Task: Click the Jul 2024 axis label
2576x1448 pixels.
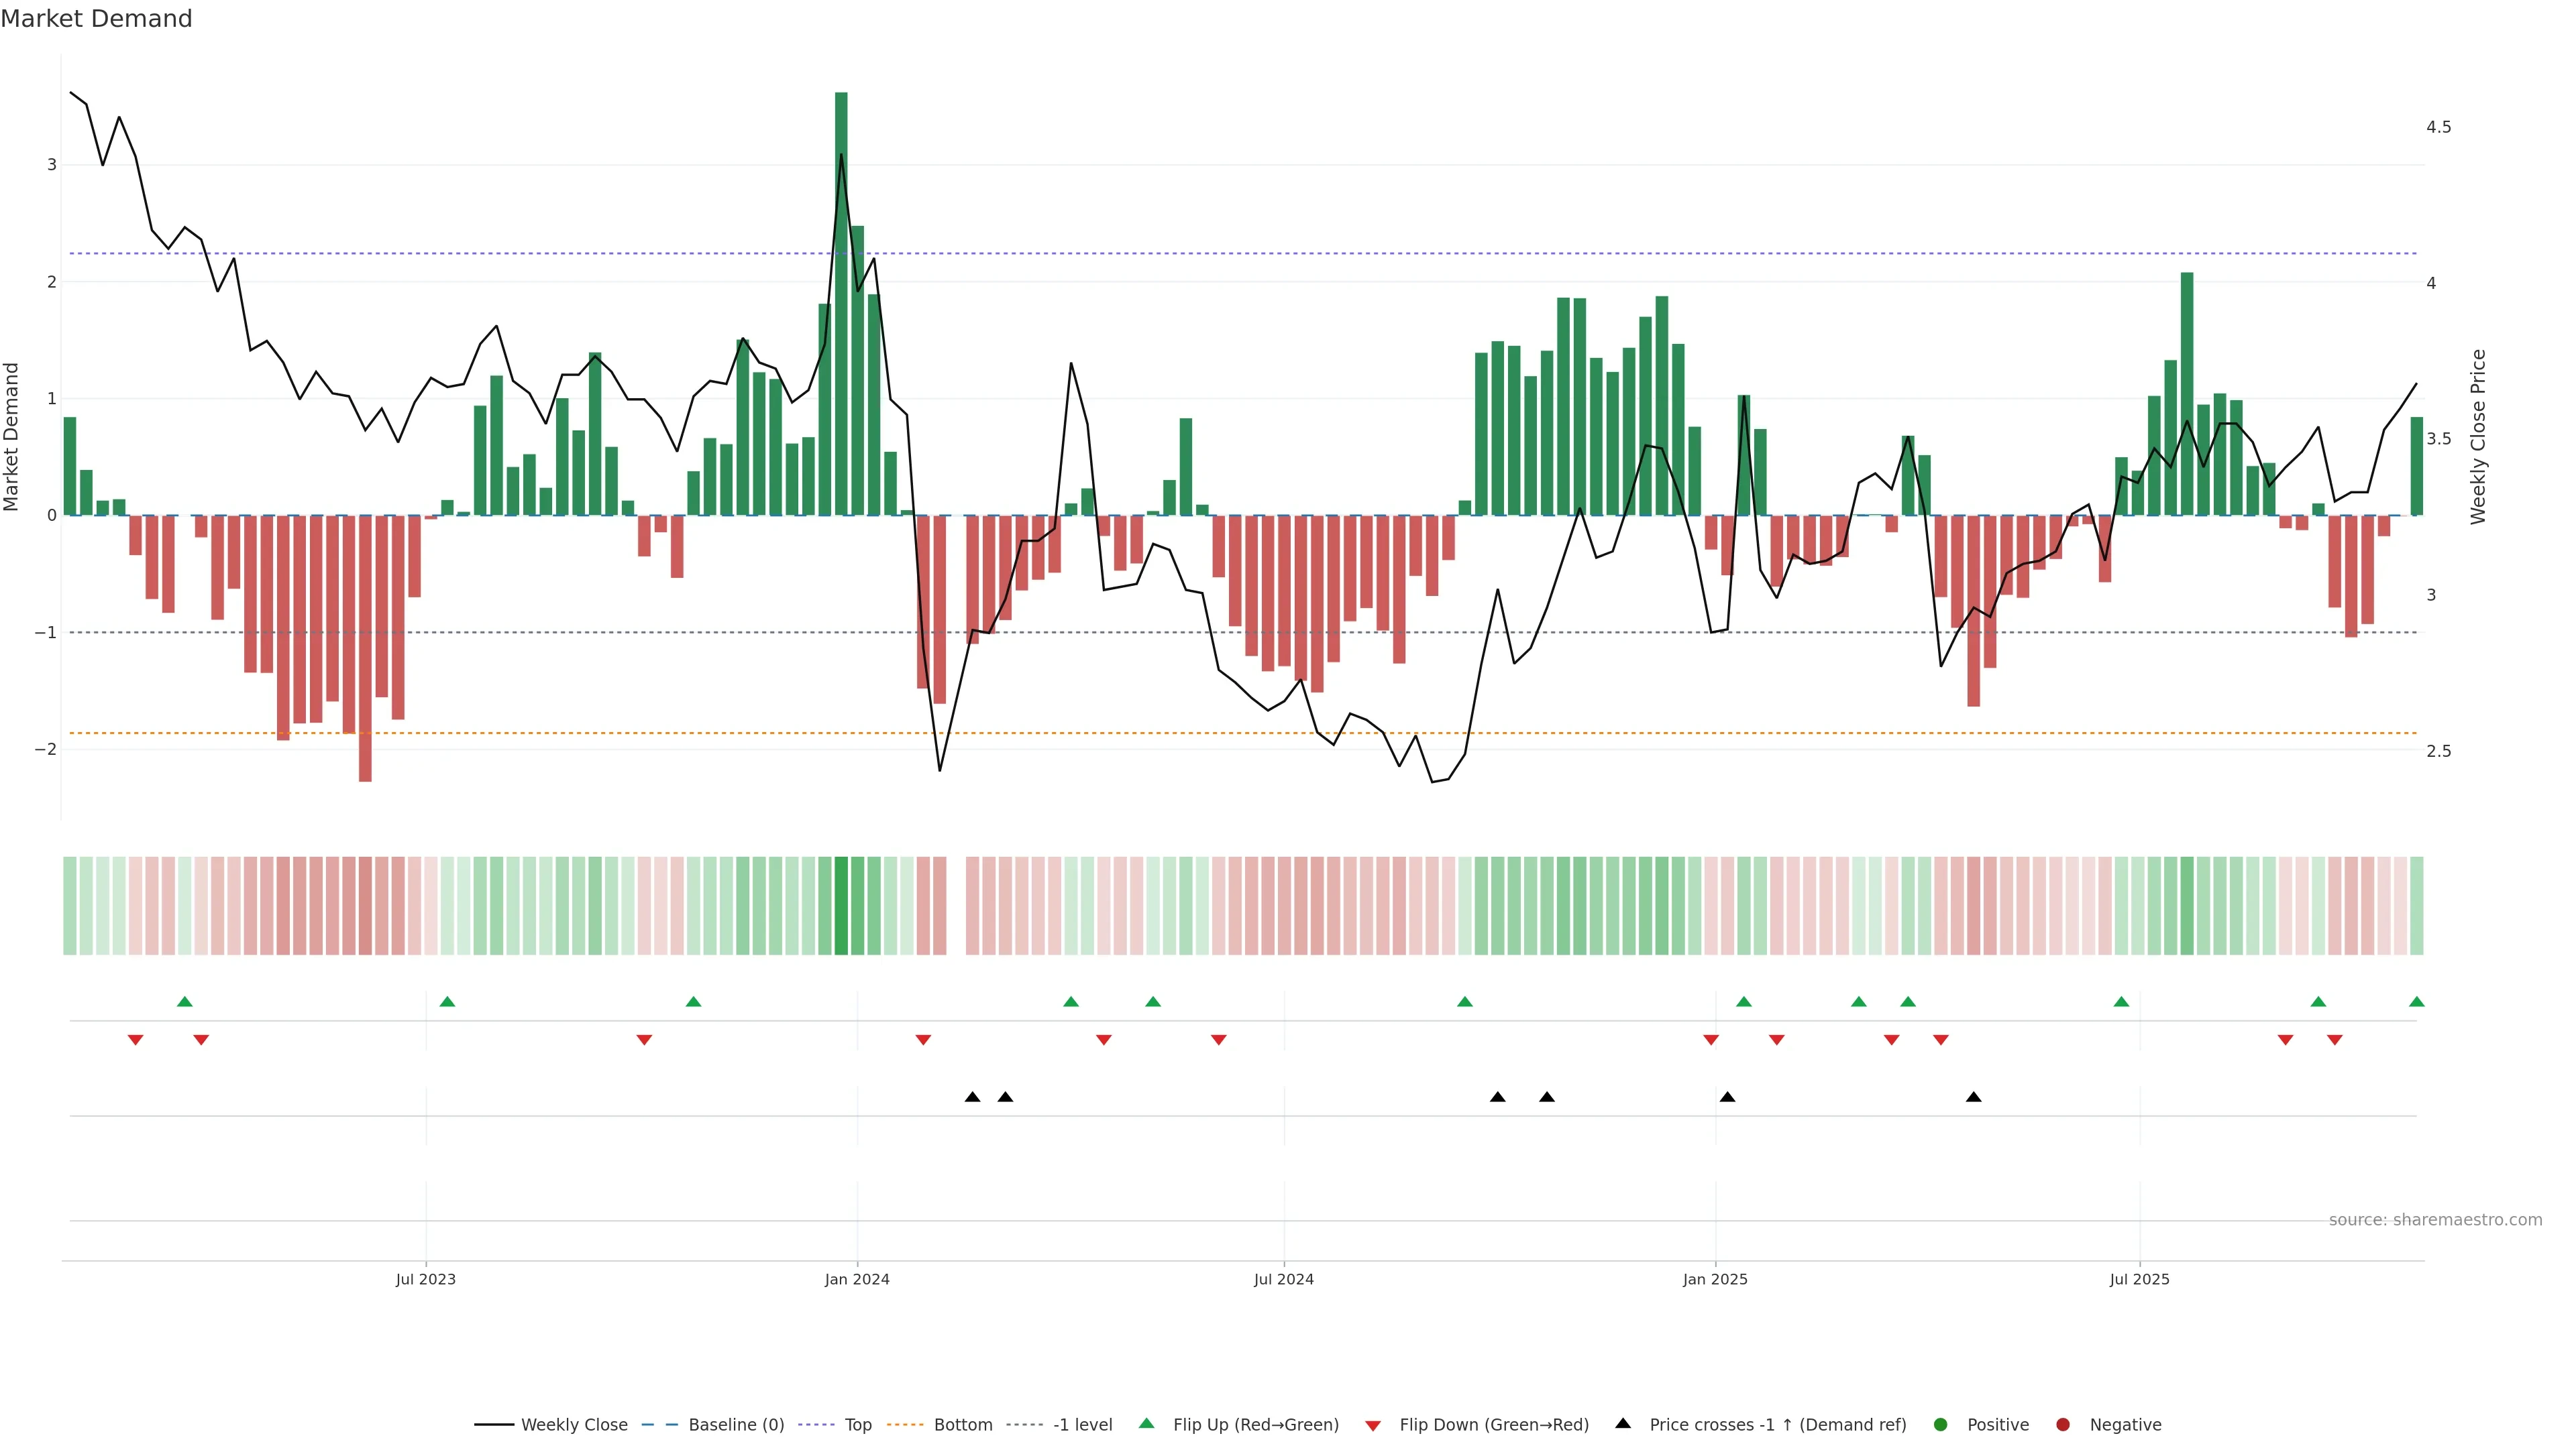Action: (x=1283, y=1279)
